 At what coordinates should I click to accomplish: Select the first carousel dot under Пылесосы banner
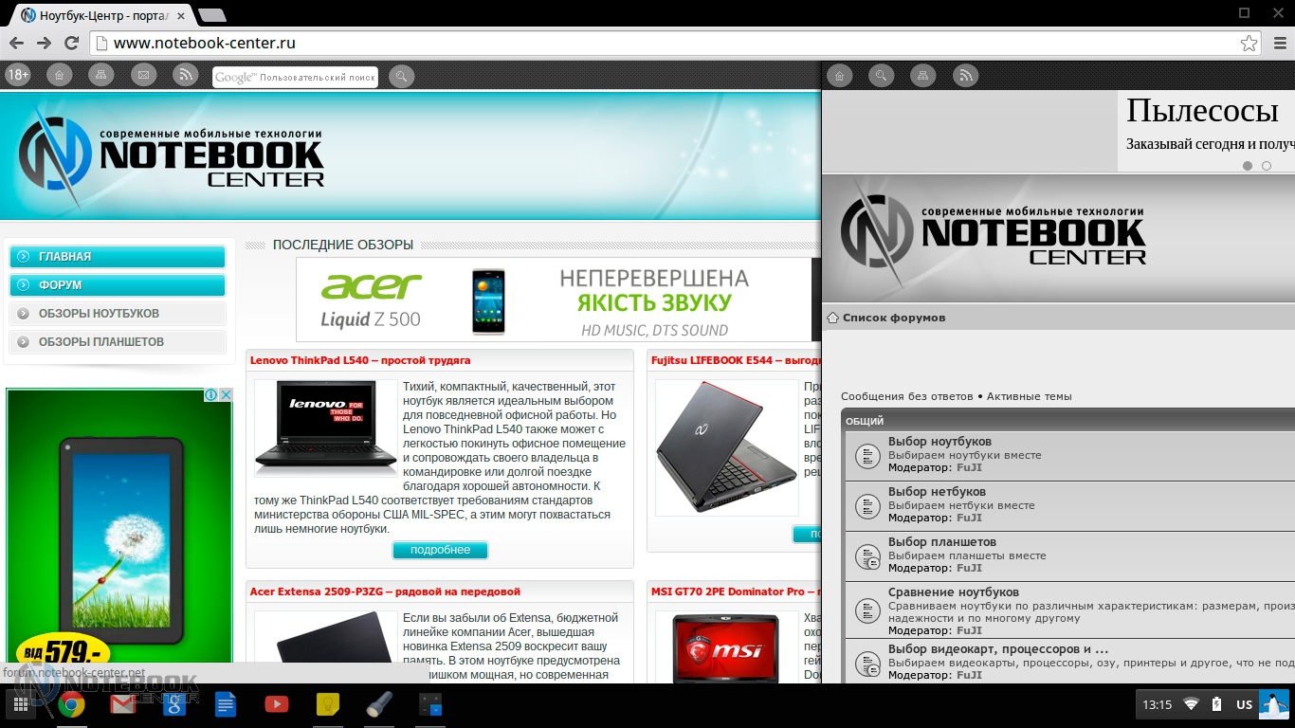[x=1248, y=166]
